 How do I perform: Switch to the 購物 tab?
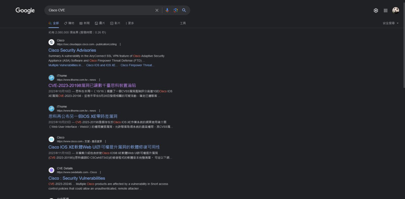(x=69, y=23)
